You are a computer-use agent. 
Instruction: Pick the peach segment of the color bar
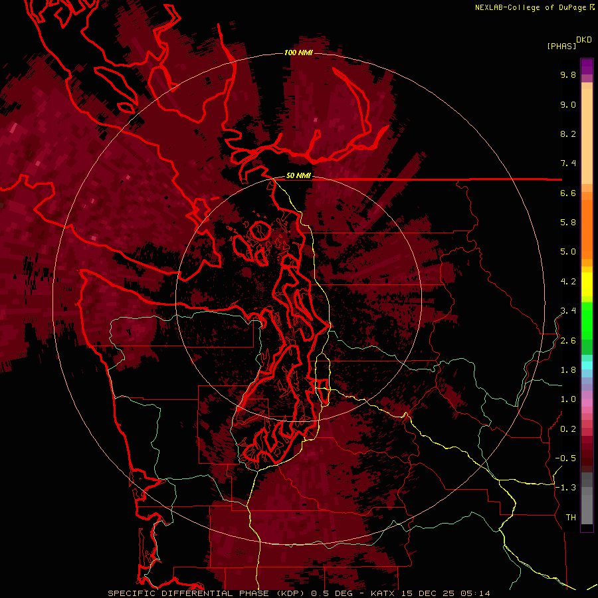coord(587,136)
